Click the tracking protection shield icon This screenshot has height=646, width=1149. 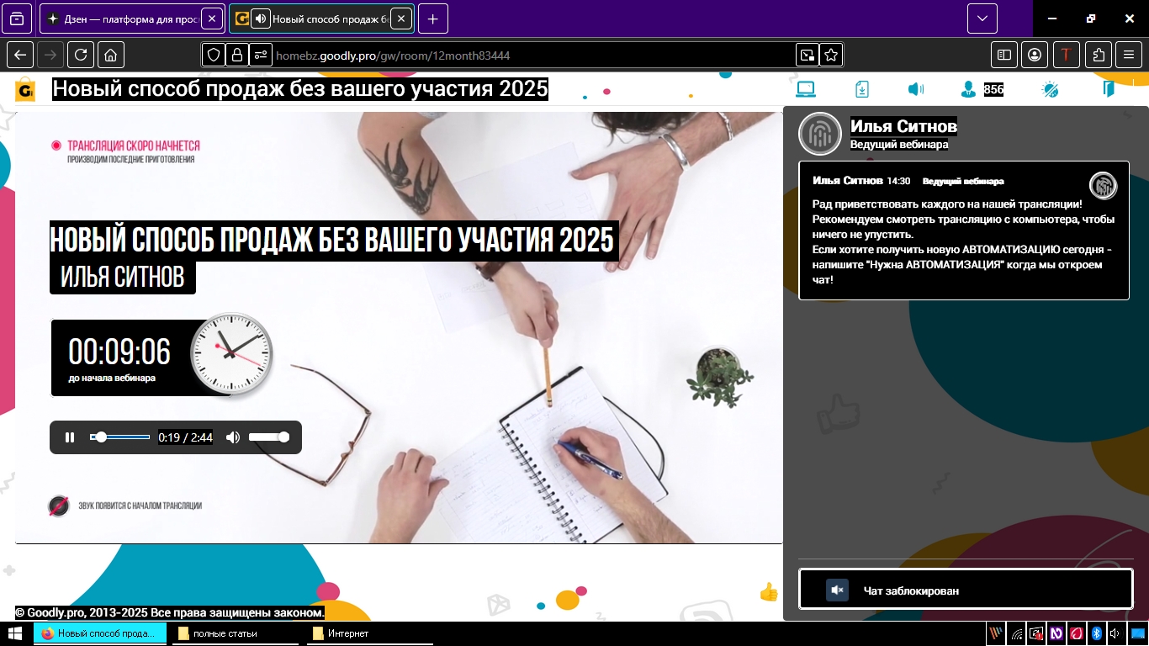pos(214,56)
